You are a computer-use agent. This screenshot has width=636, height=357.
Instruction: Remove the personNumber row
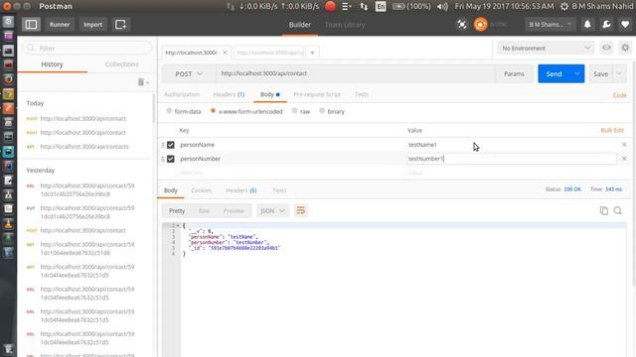(x=624, y=159)
